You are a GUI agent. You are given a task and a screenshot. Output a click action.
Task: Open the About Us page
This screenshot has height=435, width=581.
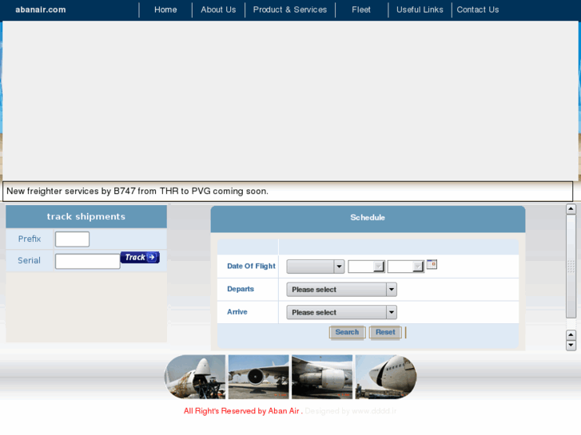[218, 10]
